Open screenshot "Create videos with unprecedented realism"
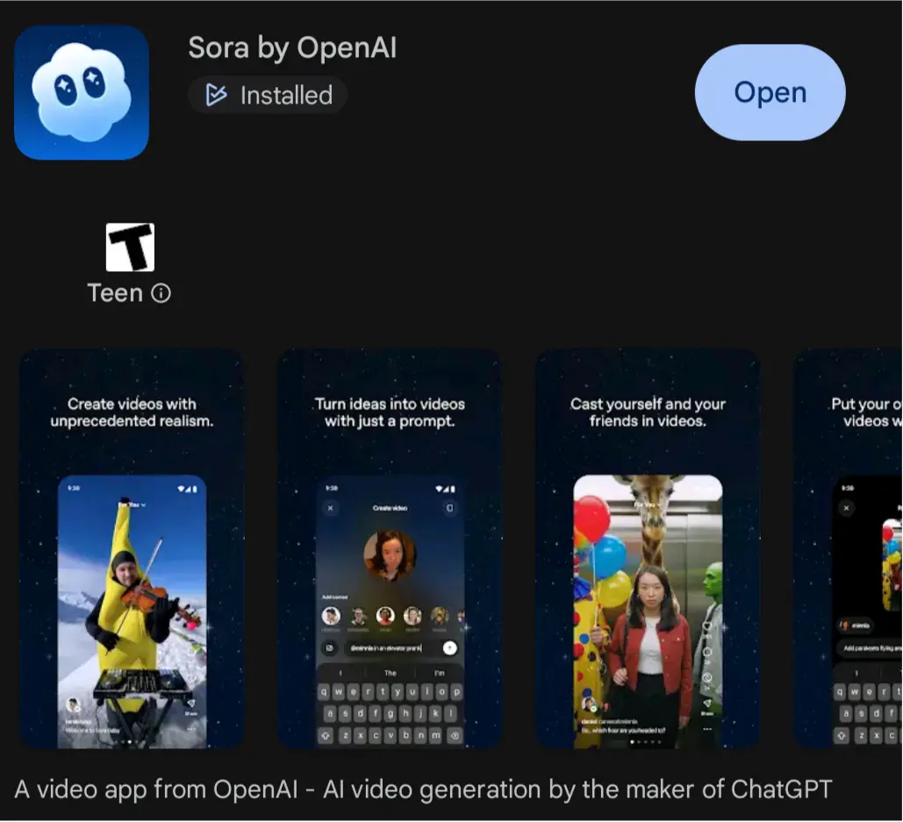The image size is (903, 822). 132,548
